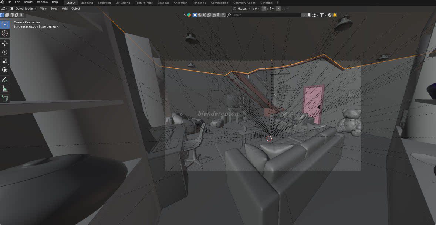Switch to the Sculpting workspace tab
436x225 pixels.
tap(104, 3)
